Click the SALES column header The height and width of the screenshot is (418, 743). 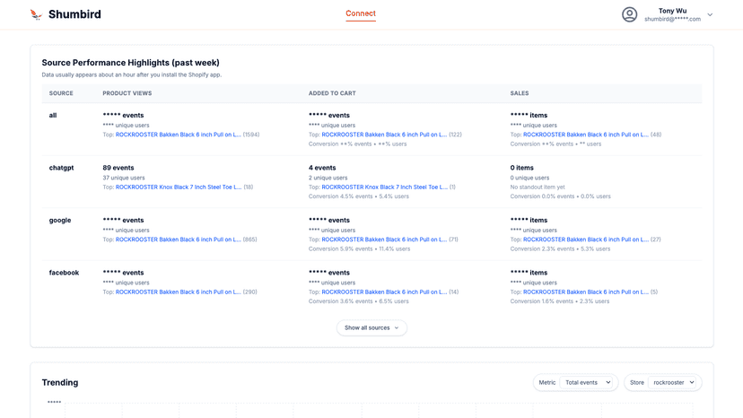(x=520, y=93)
